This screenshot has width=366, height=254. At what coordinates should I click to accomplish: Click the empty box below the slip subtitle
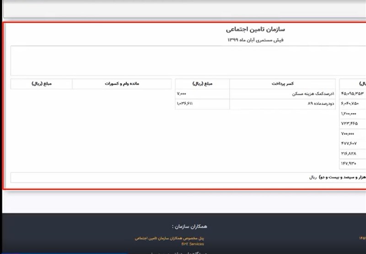(x=183, y=60)
